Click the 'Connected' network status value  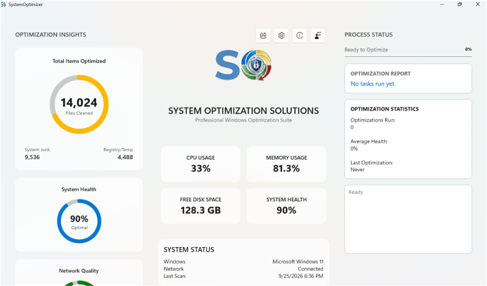point(310,269)
